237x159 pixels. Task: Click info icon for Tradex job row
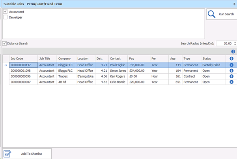click(x=231, y=76)
